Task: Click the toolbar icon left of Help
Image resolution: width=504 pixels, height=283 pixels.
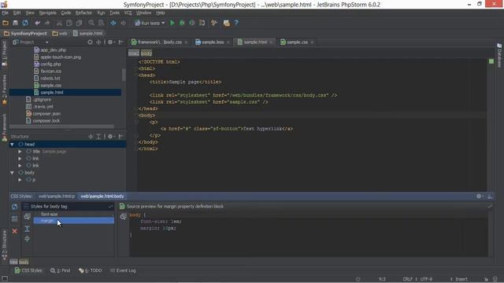Action: tap(226, 23)
